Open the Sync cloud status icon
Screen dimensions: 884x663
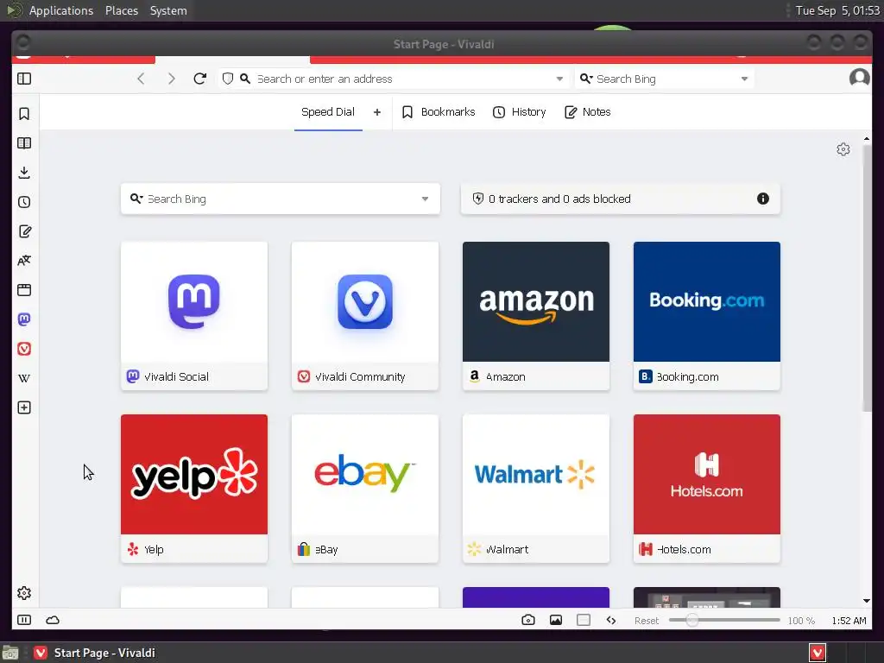53,620
